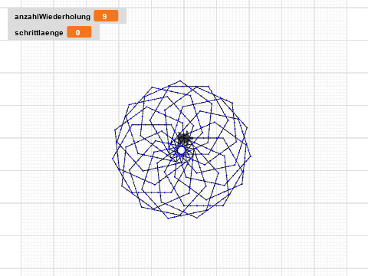This screenshot has width=368, height=276.
Task: Click the lowest vertex of the drawn pattern
Action: click(168, 219)
